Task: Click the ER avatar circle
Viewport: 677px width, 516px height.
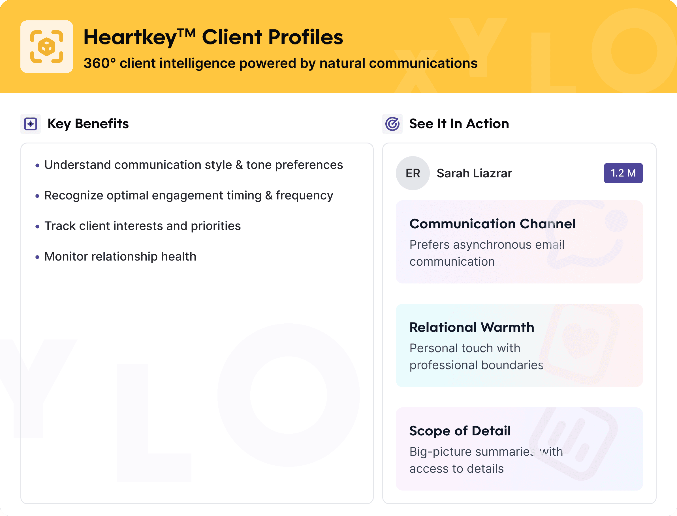Action: coord(413,173)
